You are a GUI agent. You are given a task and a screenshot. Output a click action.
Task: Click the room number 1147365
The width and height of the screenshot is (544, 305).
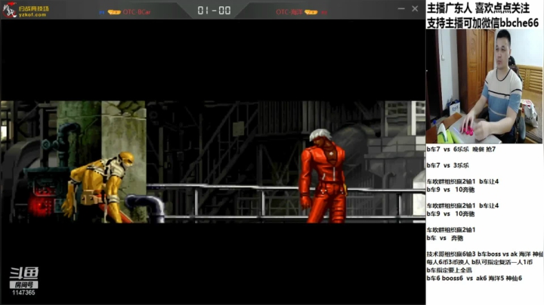(x=23, y=292)
